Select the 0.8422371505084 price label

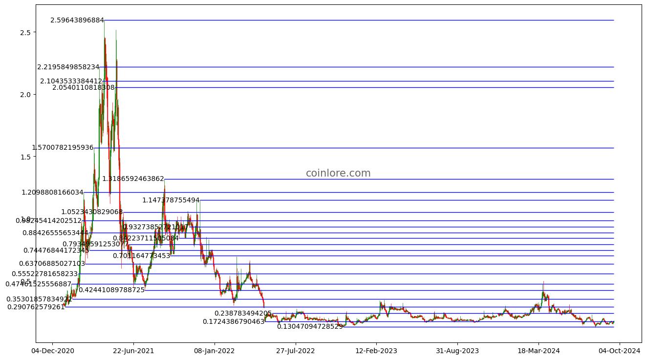click(146, 238)
